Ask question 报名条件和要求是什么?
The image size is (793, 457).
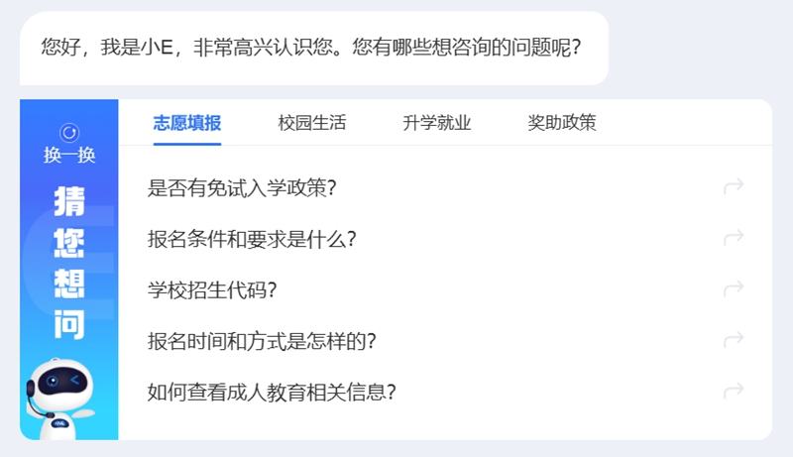pyautogui.click(x=252, y=239)
